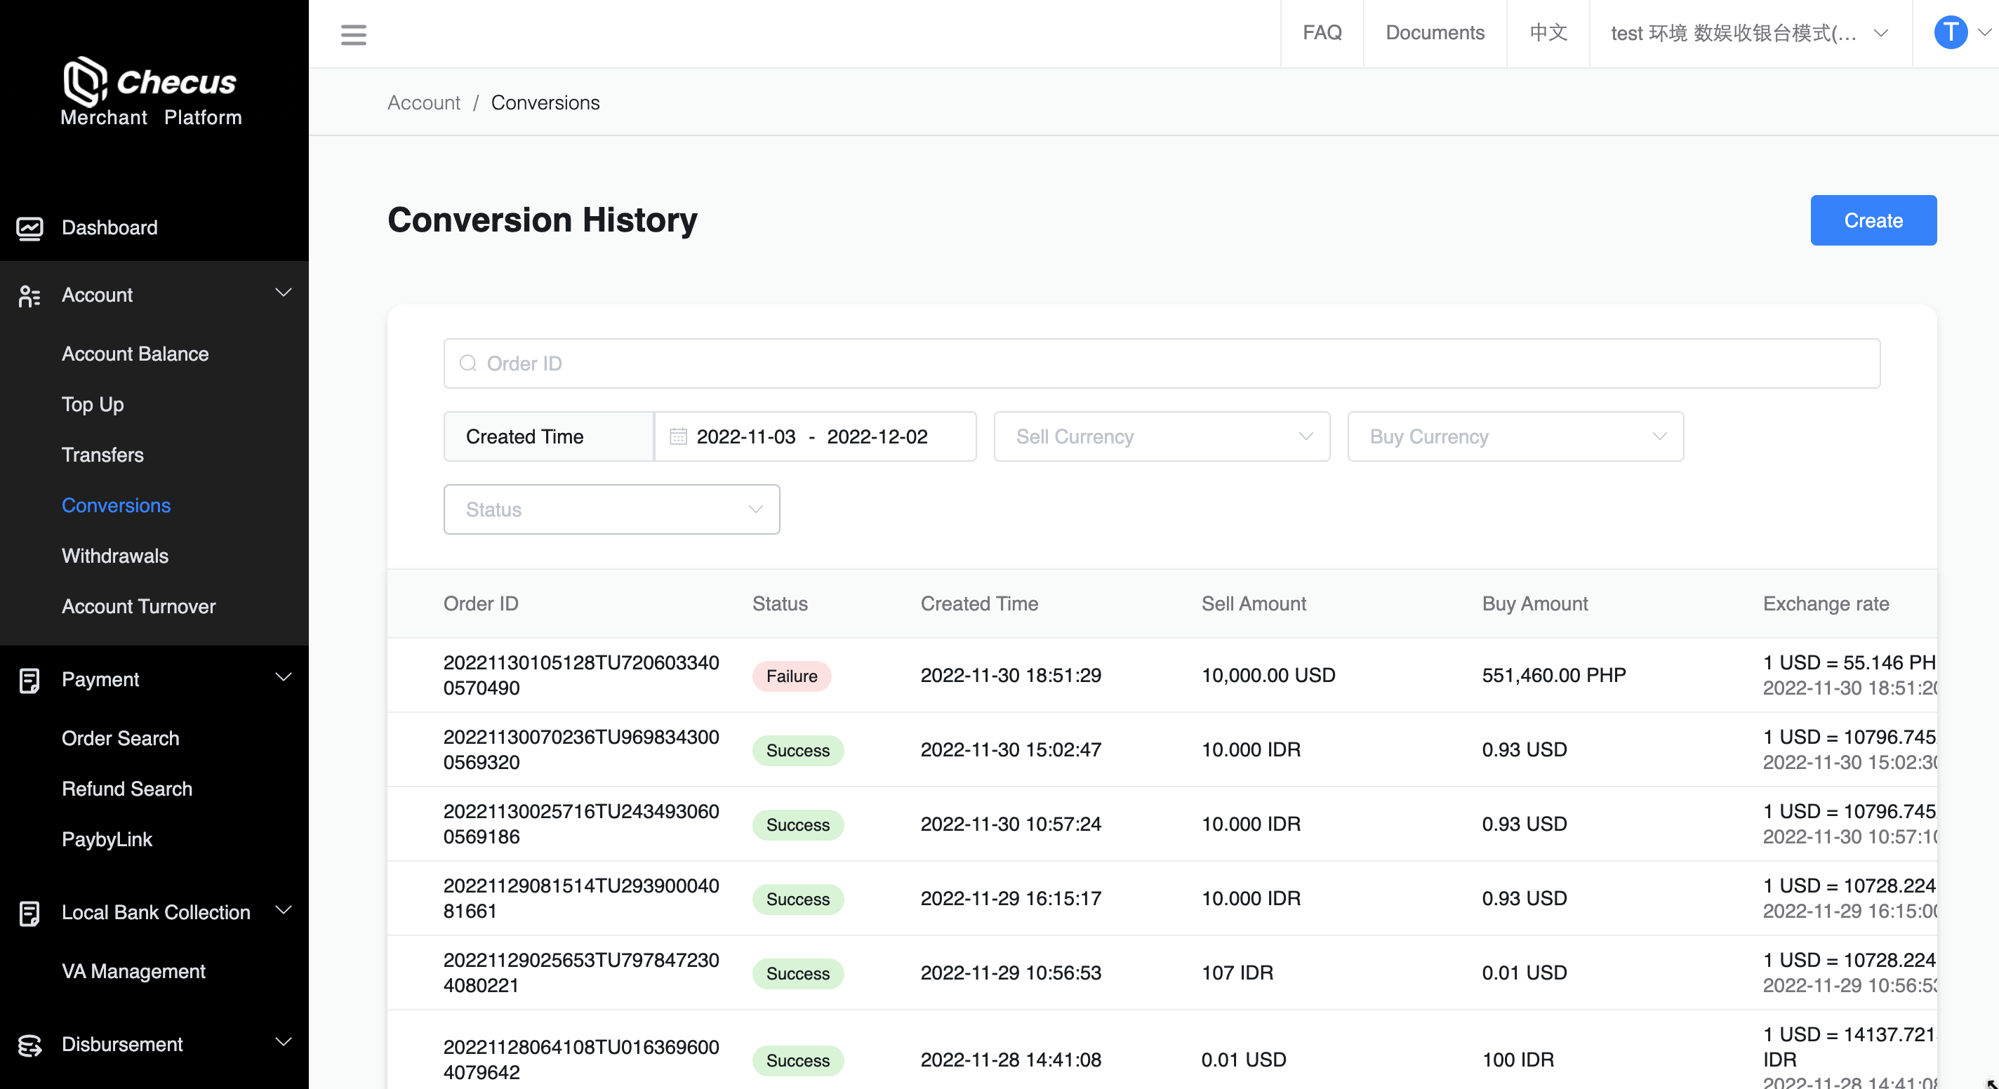
Task: Click the Disbursement coins icon
Action: [29, 1045]
